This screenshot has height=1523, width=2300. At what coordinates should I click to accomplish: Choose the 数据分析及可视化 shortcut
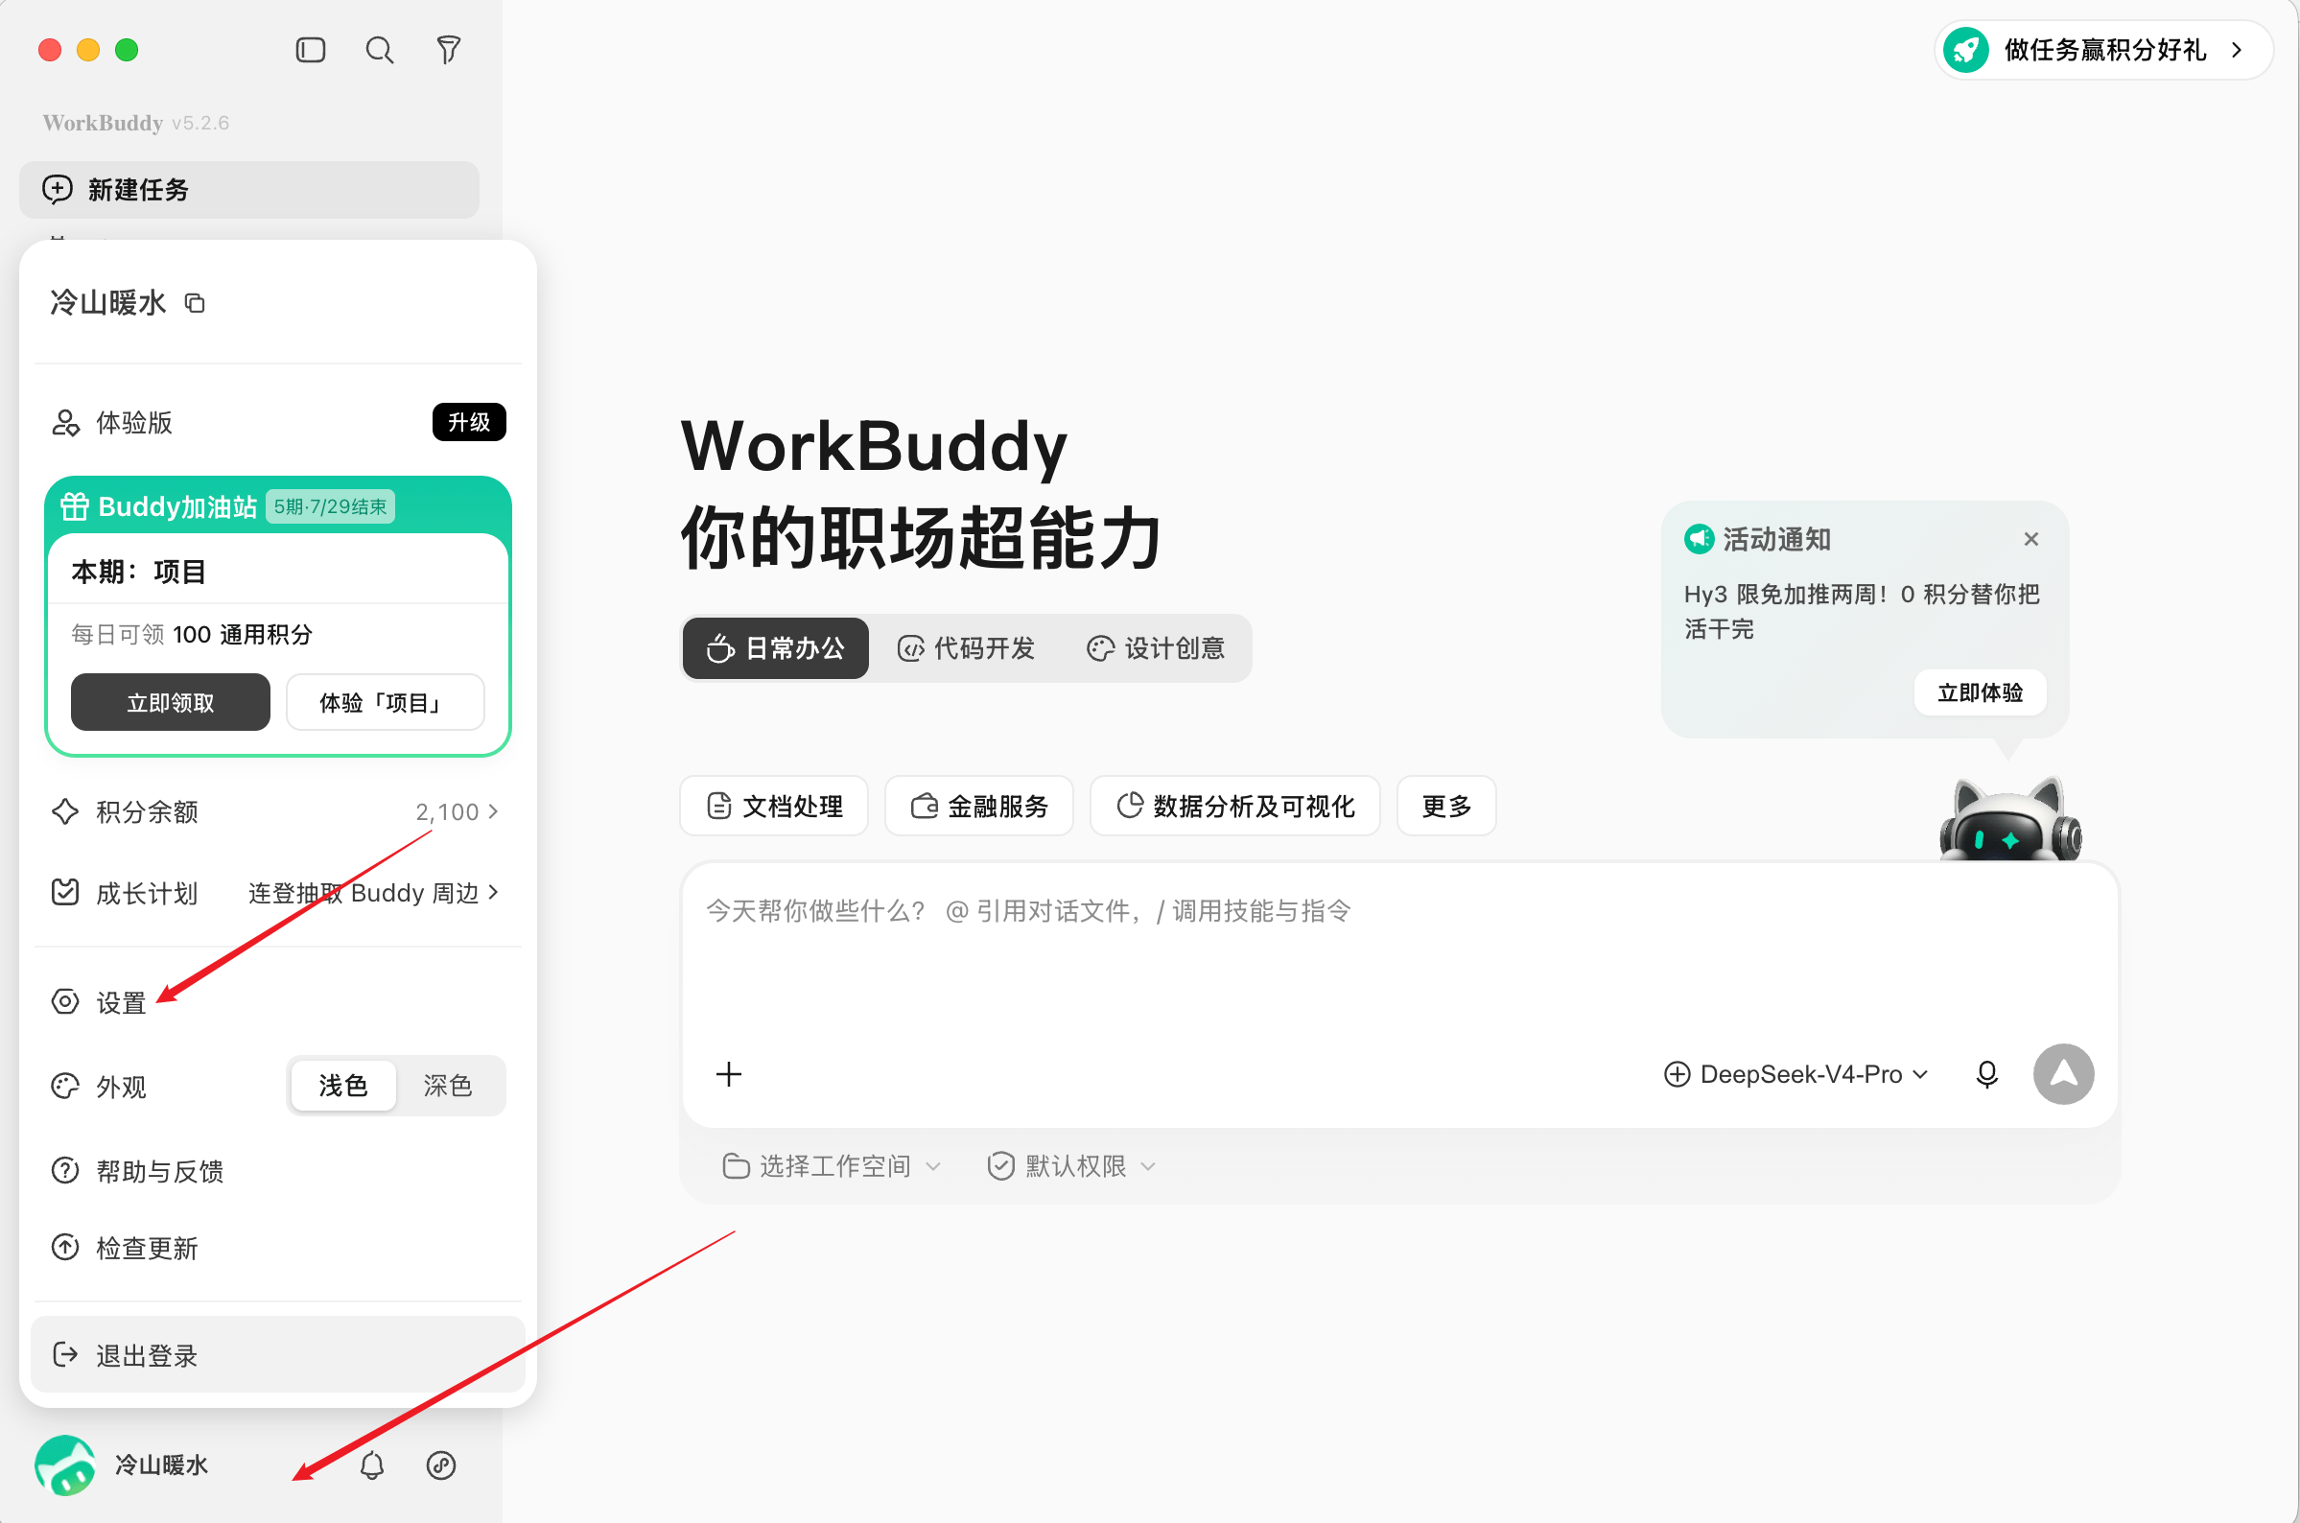1234,807
